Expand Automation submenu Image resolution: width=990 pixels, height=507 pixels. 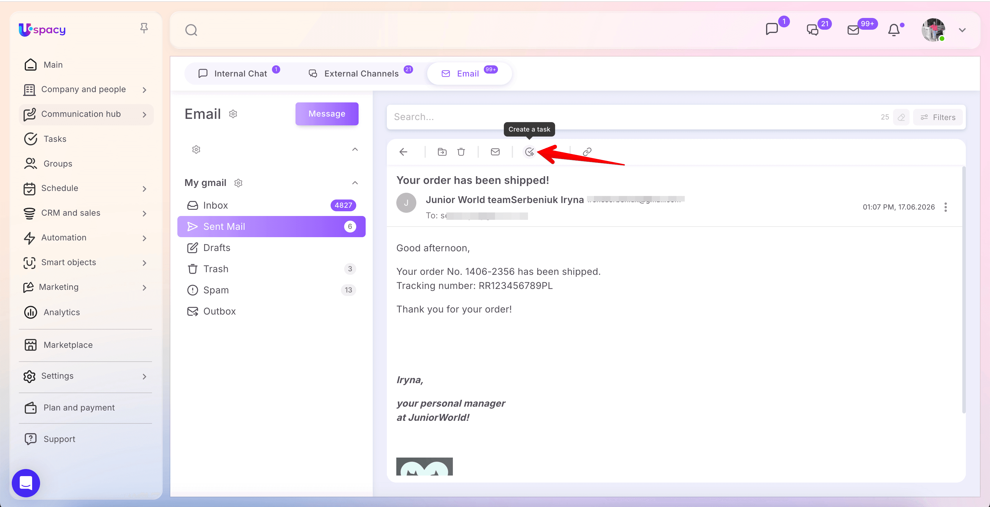click(144, 238)
